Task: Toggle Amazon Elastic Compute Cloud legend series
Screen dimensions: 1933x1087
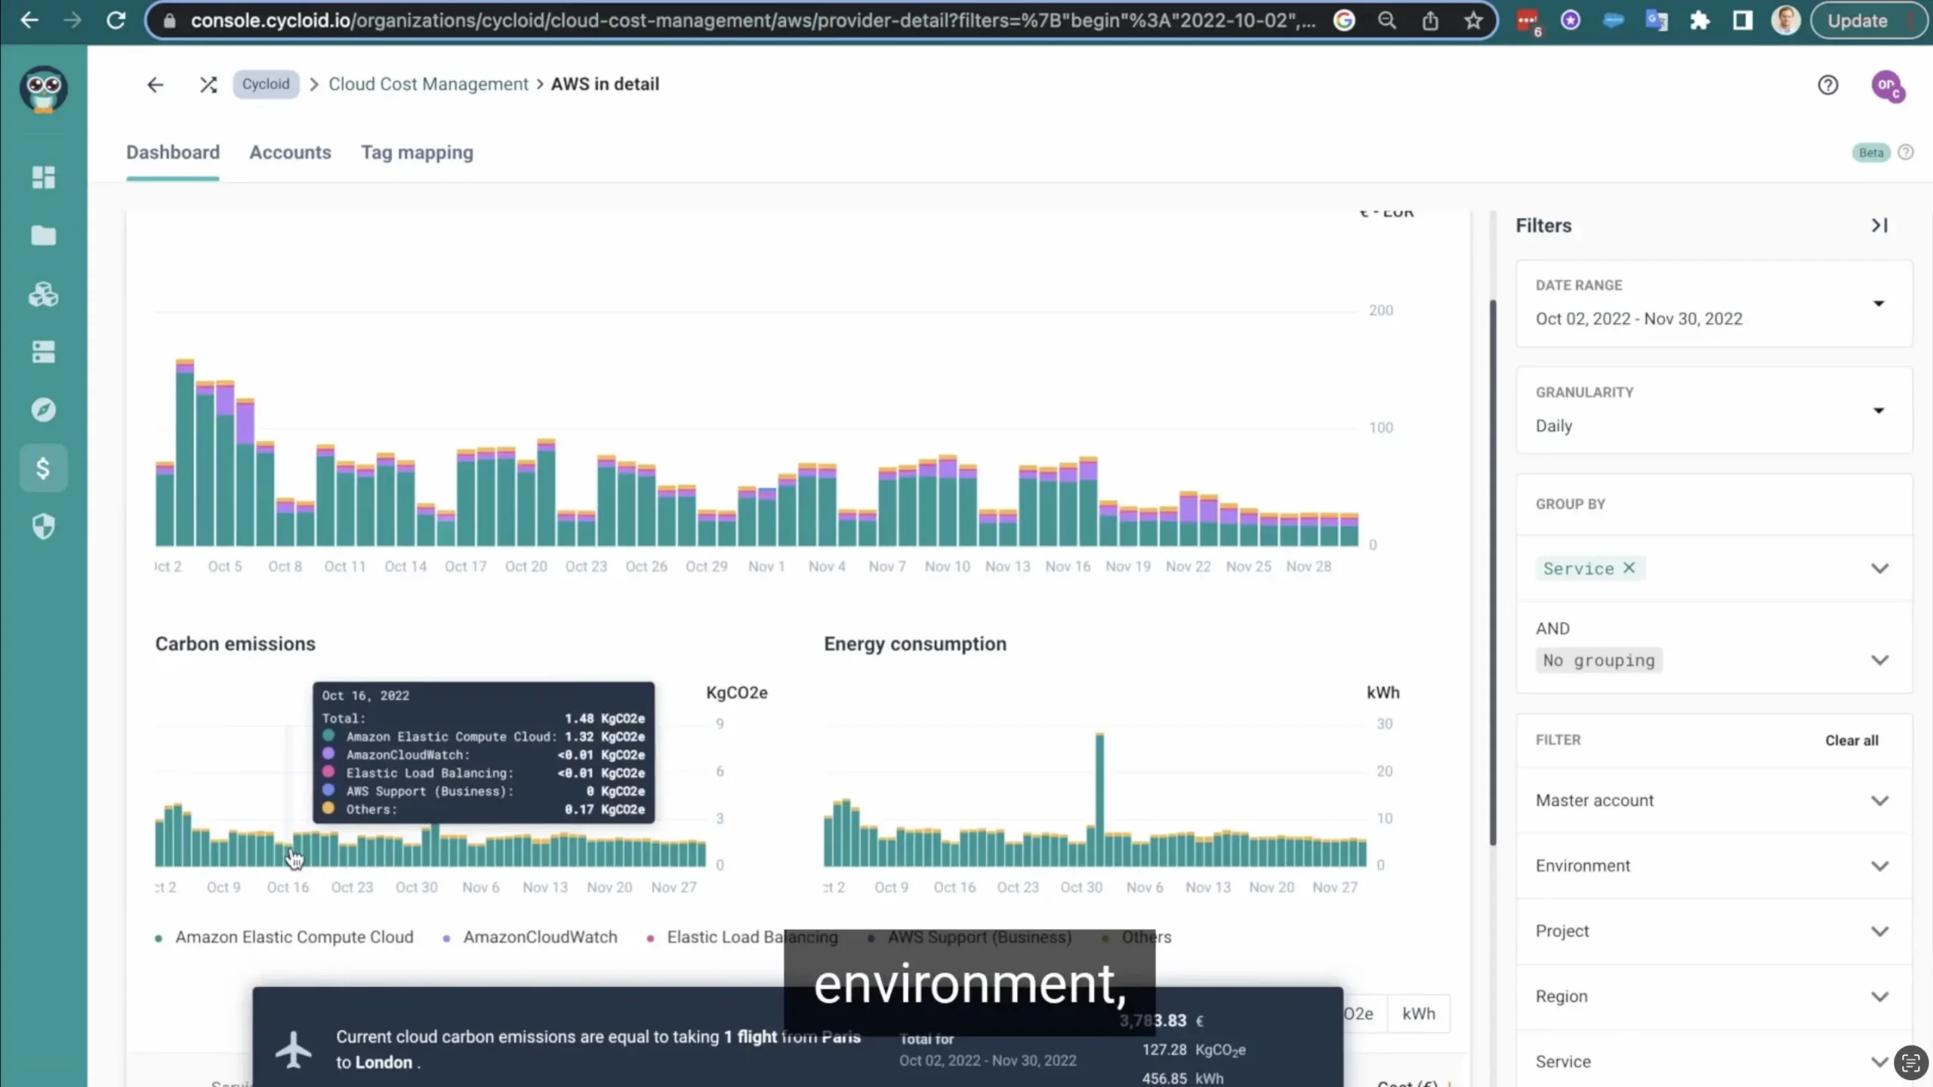Action: pos(285,937)
